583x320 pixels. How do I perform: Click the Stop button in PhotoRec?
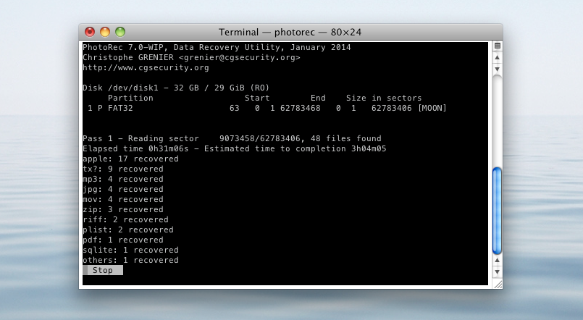point(103,270)
